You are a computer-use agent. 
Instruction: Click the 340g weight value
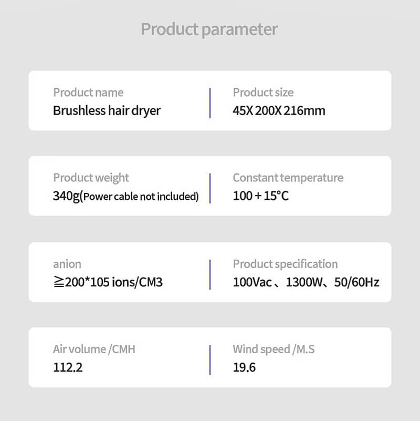tap(66, 196)
